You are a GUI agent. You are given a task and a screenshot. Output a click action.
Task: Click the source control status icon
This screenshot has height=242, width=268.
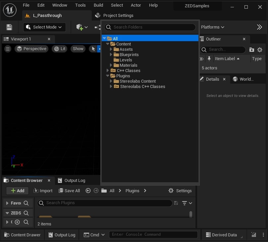pyautogui.click(x=254, y=235)
